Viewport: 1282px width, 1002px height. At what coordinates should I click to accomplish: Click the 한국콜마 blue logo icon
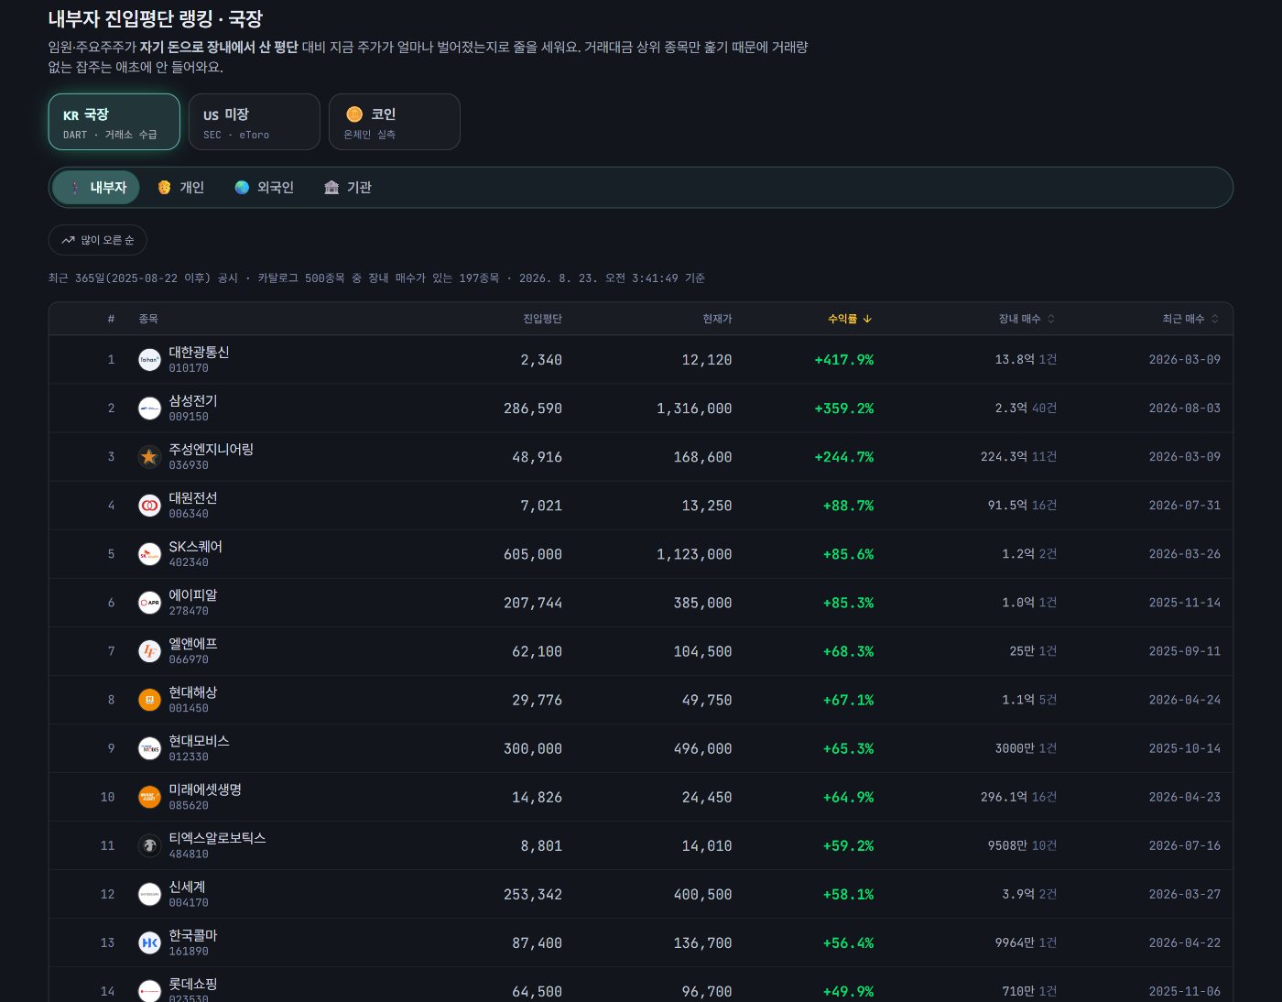click(x=149, y=942)
